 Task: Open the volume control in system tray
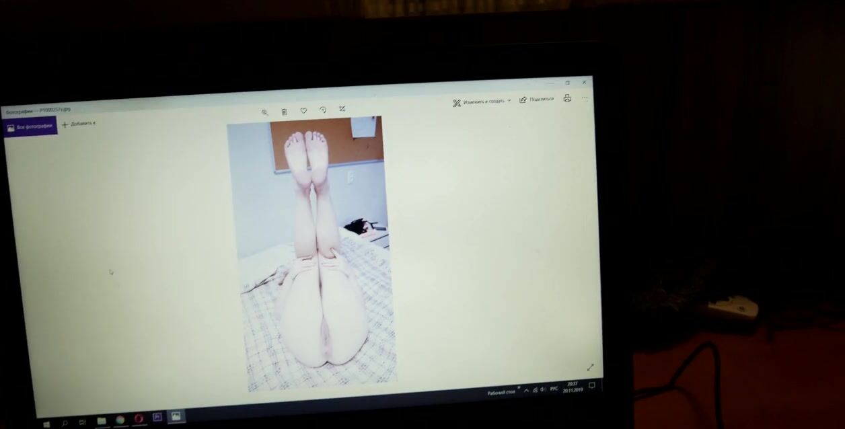tap(543, 389)
